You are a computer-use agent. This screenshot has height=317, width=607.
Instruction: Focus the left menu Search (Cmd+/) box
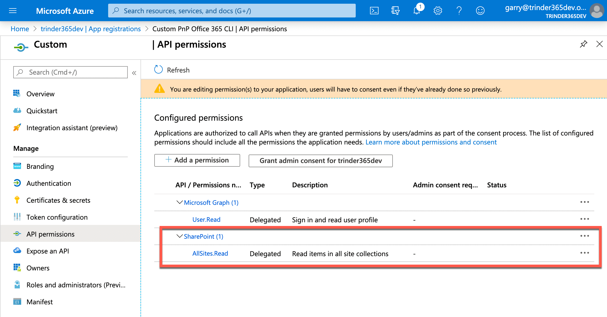(71, 72)
